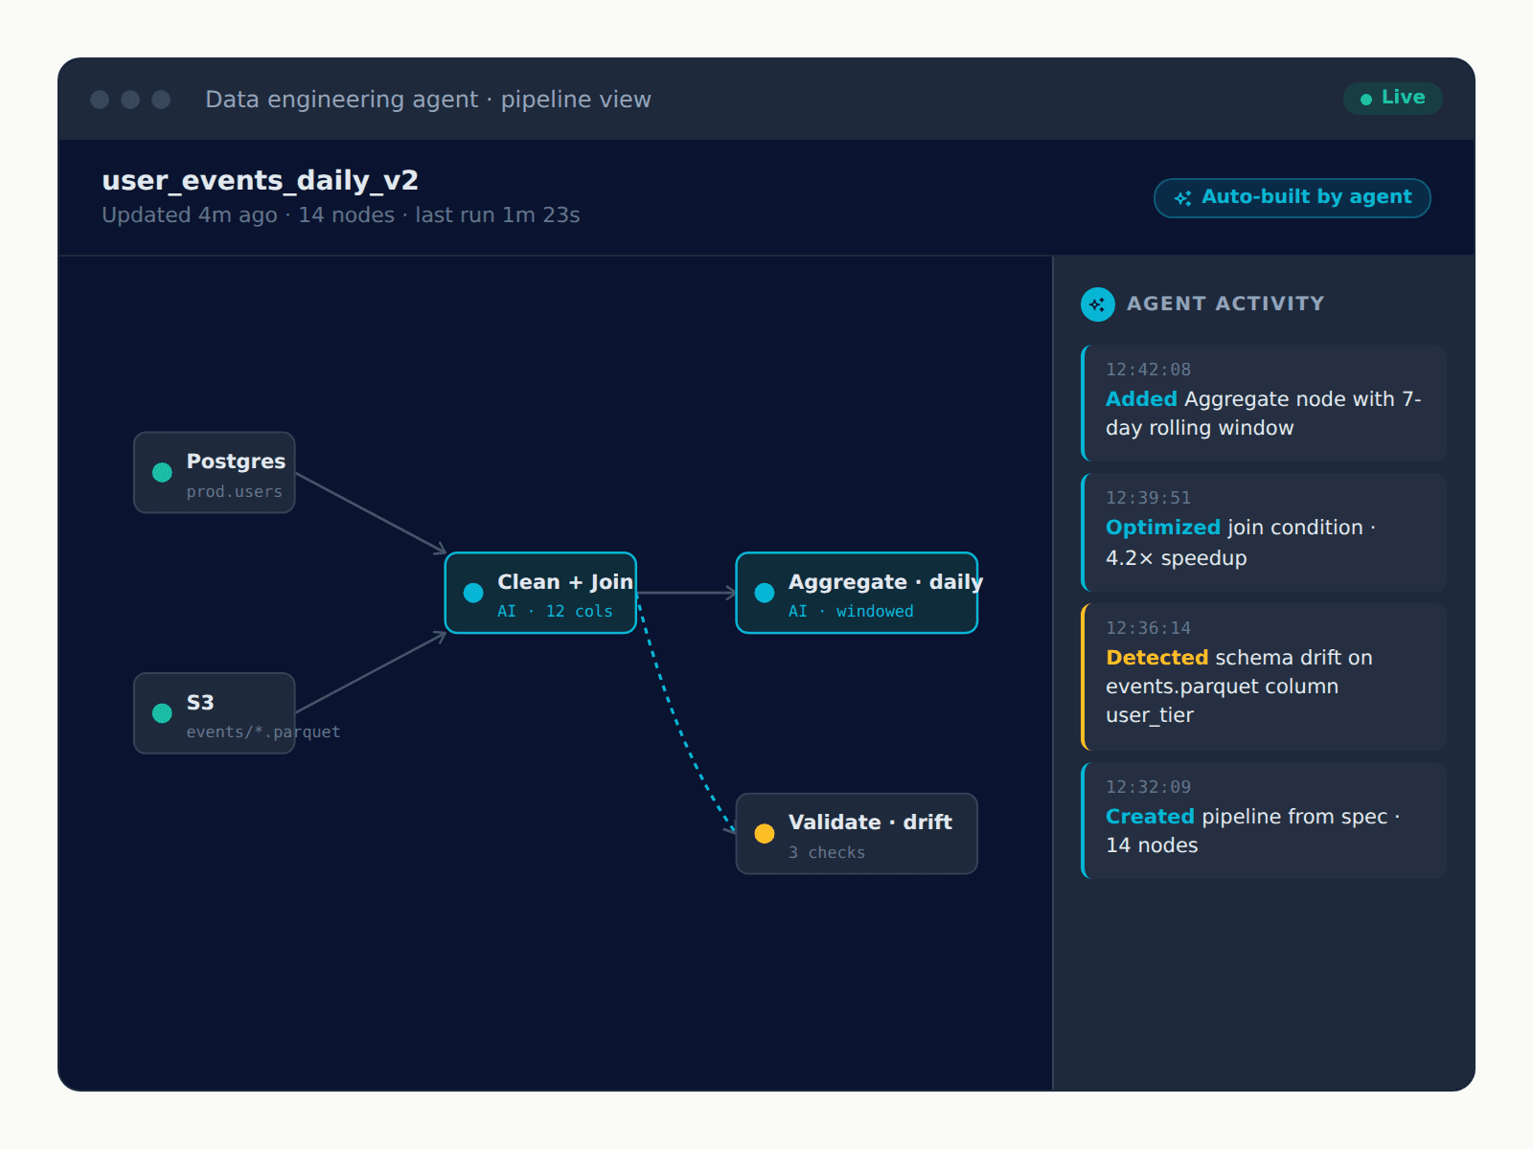1533x1149 pixels.
Task: Open the 12:36:14 Detected schema drift entry
Action: click(x=1264, y=677)
